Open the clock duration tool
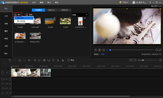Screen dimensions: 163x98 53,60
